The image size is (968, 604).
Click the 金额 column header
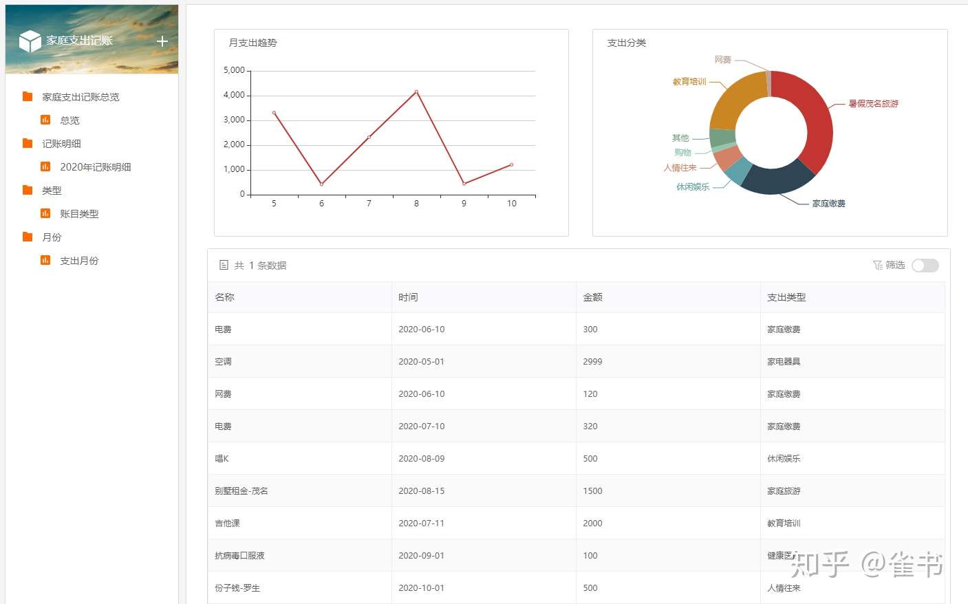tap(592, 297)
